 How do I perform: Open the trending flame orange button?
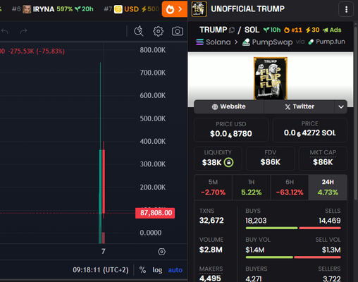pos(174,9)
